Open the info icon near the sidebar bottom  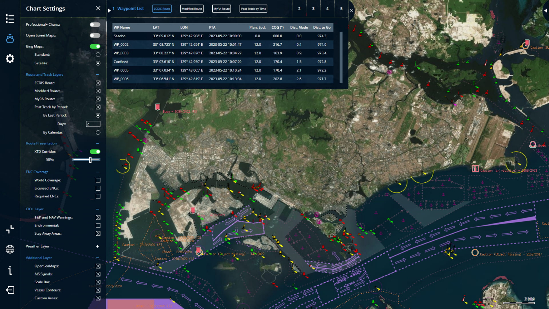click(10, 271)
